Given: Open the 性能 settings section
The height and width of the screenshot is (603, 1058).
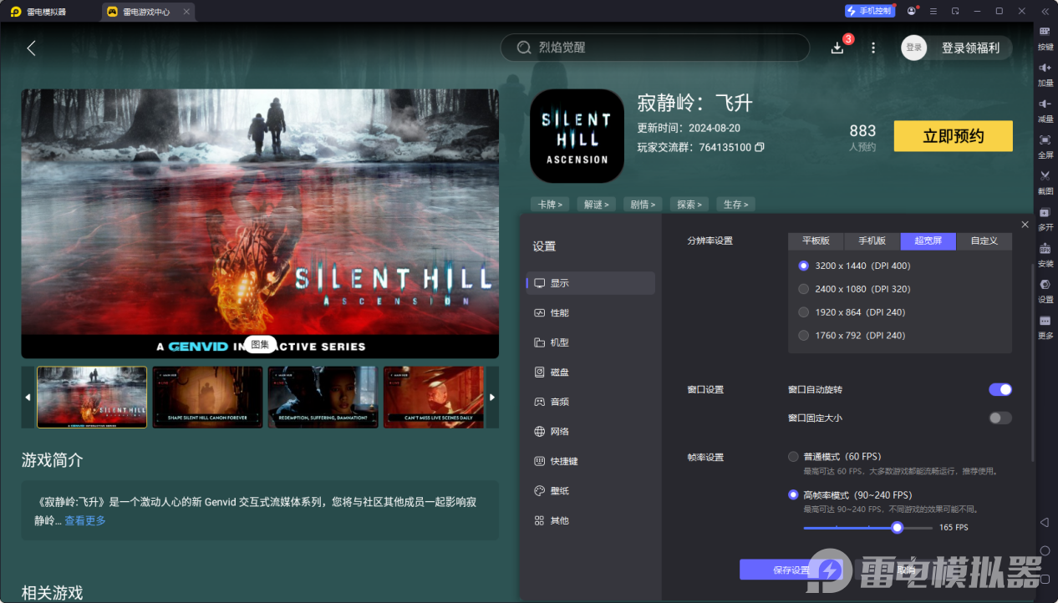Looking at the screenshot, I should pyautogui.click(x=559, y=312).
